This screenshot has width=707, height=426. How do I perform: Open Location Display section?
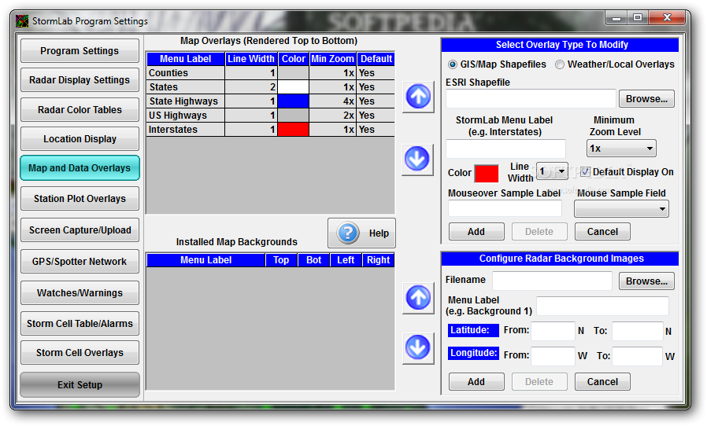tap(80, 138)
